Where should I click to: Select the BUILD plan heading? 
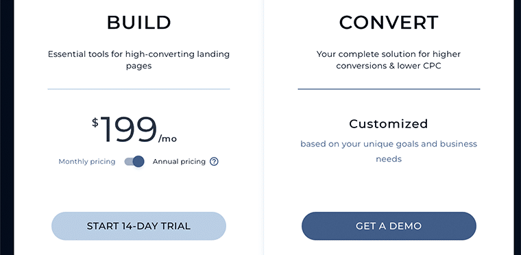point(138,23)
